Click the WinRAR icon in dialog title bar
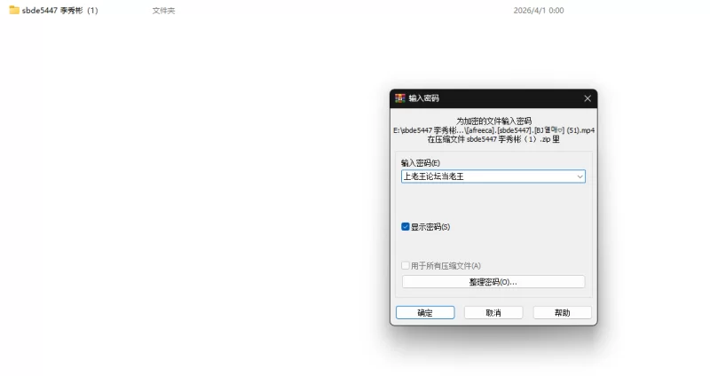Viewport: 710px width, 376px height. (400, 98)
